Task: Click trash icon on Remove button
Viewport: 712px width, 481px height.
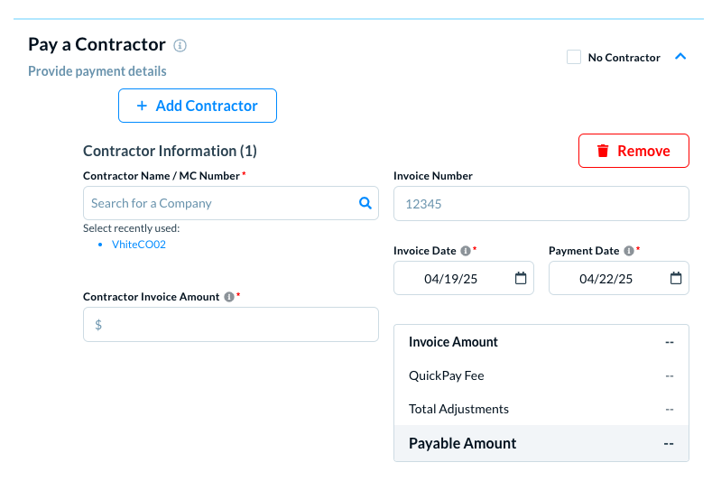Action: 603,151
